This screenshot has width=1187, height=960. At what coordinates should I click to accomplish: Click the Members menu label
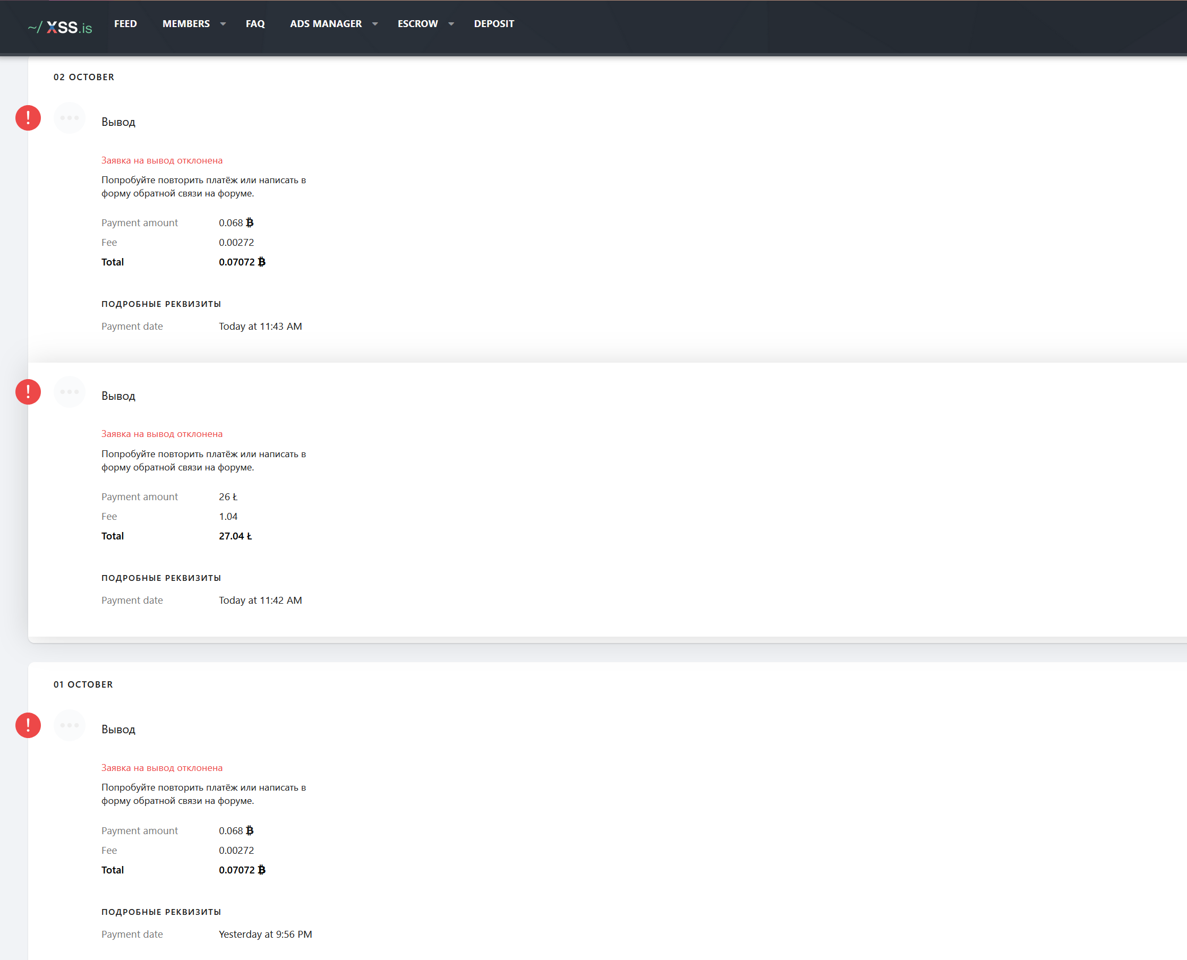(186, 24)
